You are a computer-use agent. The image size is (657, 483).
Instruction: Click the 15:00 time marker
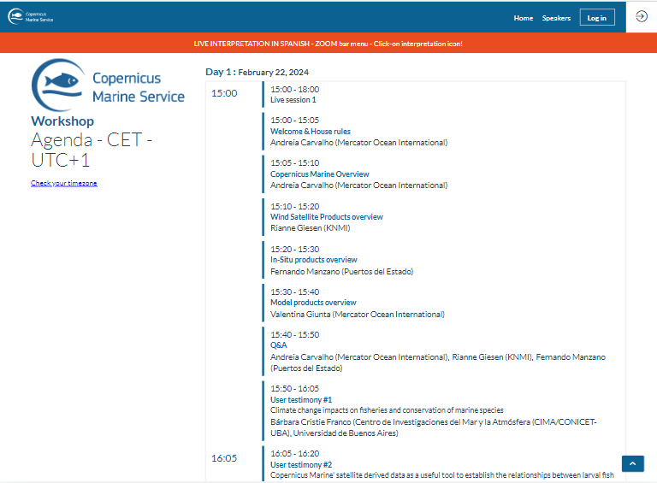pos(224,93)
